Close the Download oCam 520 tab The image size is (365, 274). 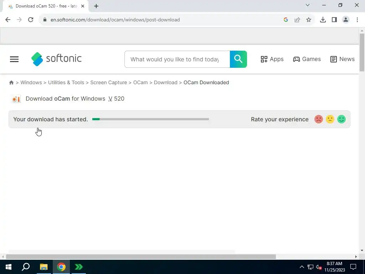point(83,6)
